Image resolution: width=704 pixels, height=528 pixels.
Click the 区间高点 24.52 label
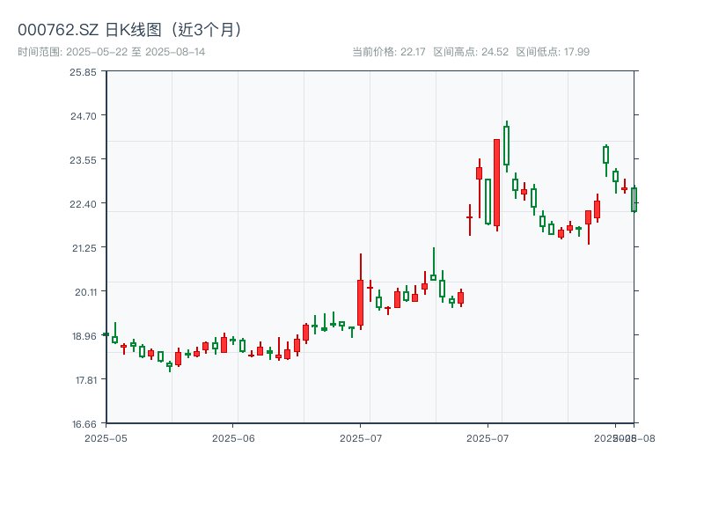(471, 52)
